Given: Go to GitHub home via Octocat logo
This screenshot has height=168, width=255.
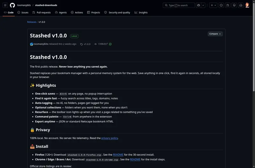Looking at the screenshot, I should coord(12,5).
